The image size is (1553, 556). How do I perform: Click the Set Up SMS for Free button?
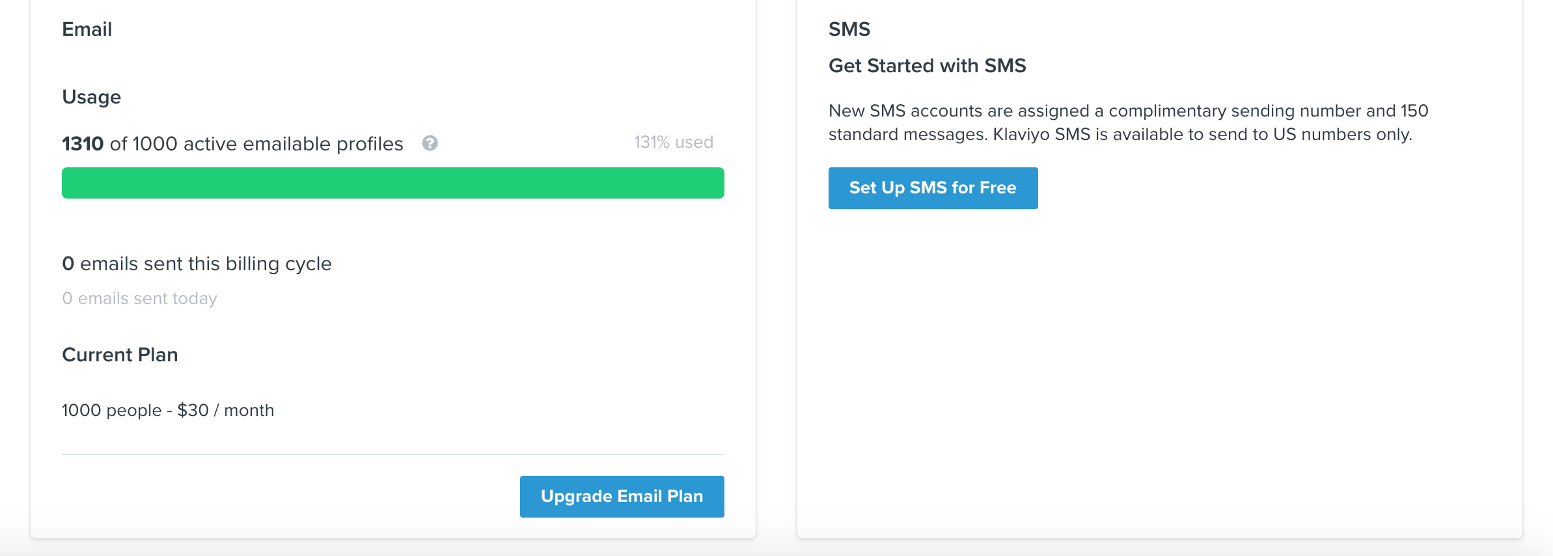point(933,188)
